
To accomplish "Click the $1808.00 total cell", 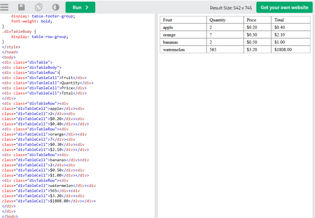I will tap(291, 50).
